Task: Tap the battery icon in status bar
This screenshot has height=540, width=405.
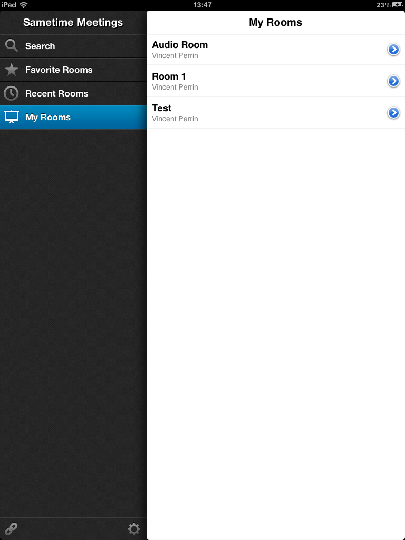Action: [x=398, y=5]
